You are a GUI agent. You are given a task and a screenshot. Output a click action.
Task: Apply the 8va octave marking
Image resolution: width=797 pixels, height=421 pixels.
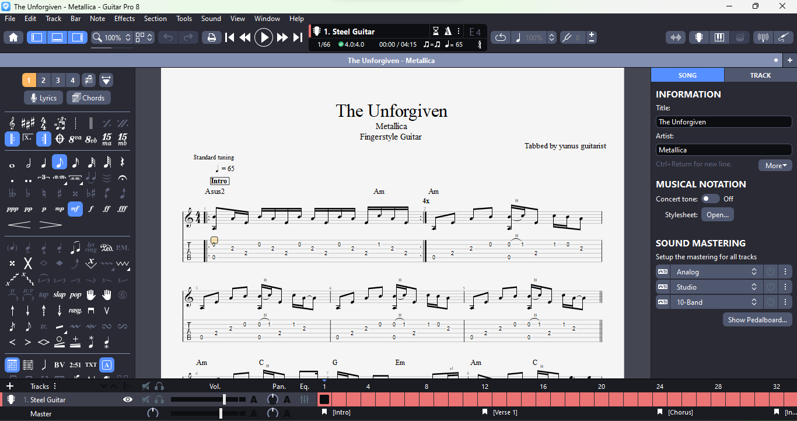75,139
